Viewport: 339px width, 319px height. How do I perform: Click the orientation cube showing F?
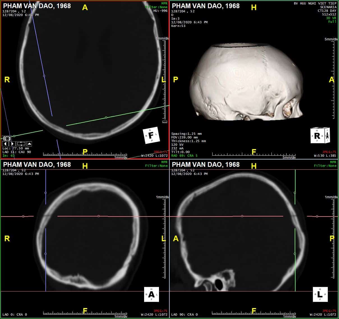click(x=151, y=135)
